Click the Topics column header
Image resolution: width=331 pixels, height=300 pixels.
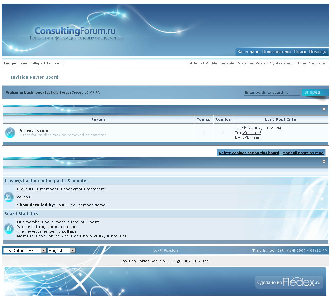(x=203, y=119)
